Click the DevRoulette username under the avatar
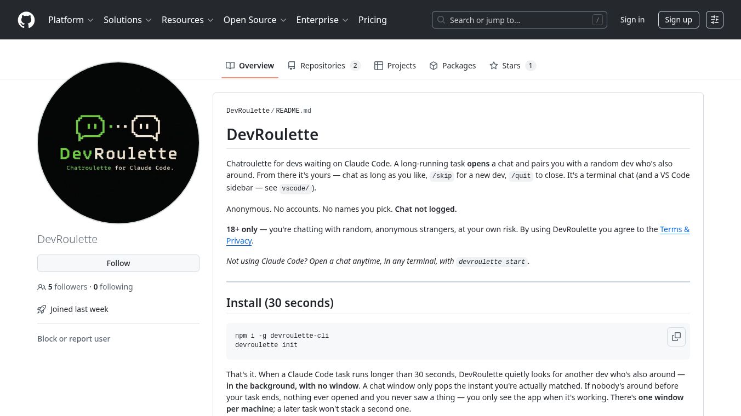This screenshot has width=741, height=416. pyautogui.click(x=67, y=239)
